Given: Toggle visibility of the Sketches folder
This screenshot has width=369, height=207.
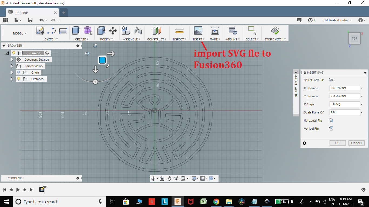Looking at the screenshot, I should click(18, 79).
